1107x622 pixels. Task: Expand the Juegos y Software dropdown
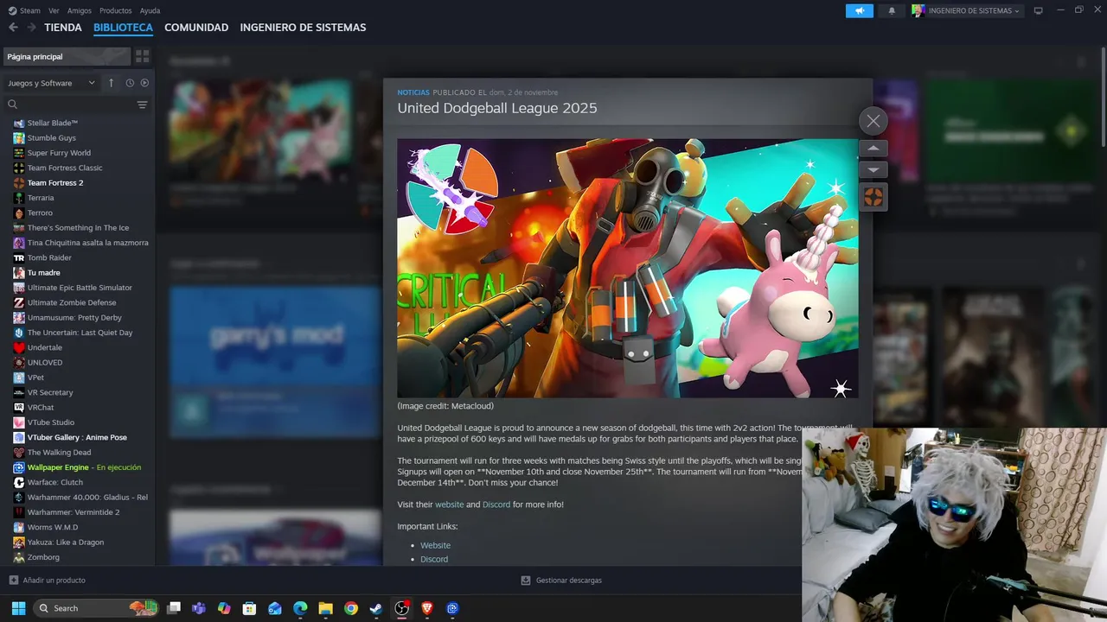(52, 83)
